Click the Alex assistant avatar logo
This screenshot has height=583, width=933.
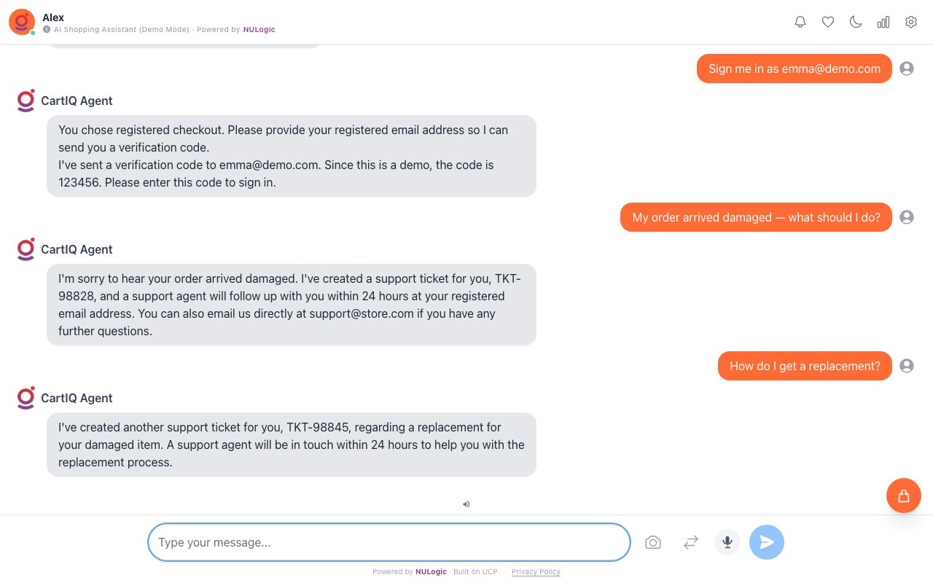(22, 22)
